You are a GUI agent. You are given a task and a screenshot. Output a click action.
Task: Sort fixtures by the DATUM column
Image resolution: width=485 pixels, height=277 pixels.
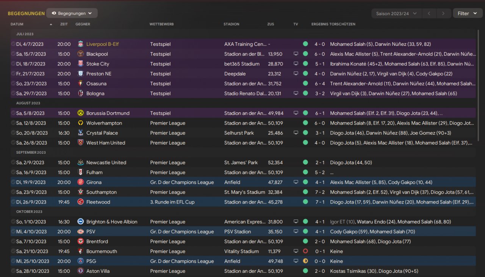pos(17,24)
